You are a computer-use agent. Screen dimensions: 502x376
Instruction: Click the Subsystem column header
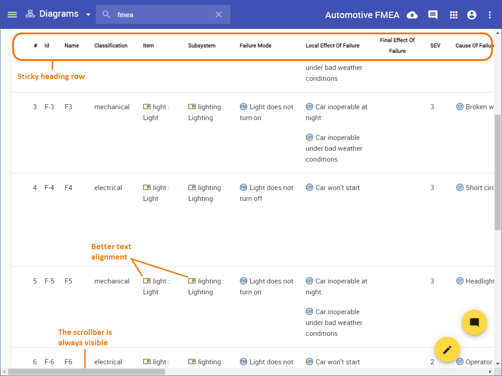click(x=202, y=46)
